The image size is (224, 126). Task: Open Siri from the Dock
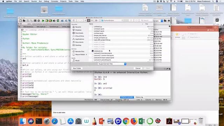31,121
